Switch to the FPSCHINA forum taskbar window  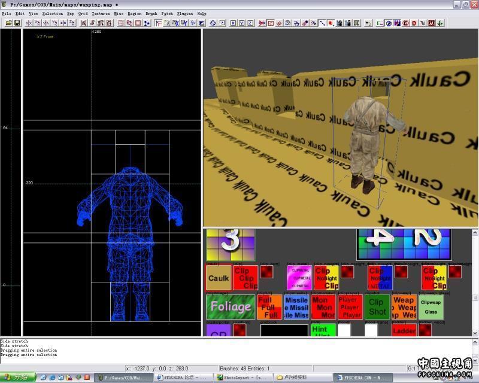click(182, 378)
